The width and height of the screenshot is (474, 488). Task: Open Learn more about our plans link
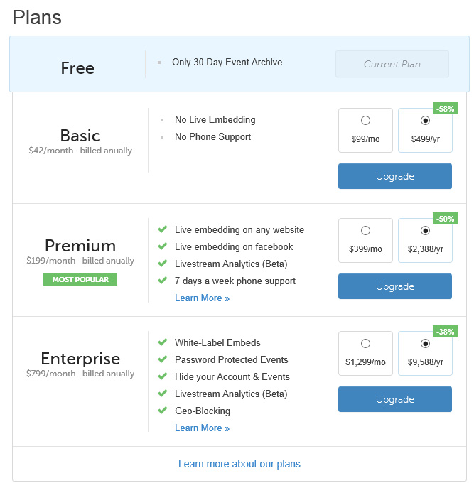click(239, 464)
